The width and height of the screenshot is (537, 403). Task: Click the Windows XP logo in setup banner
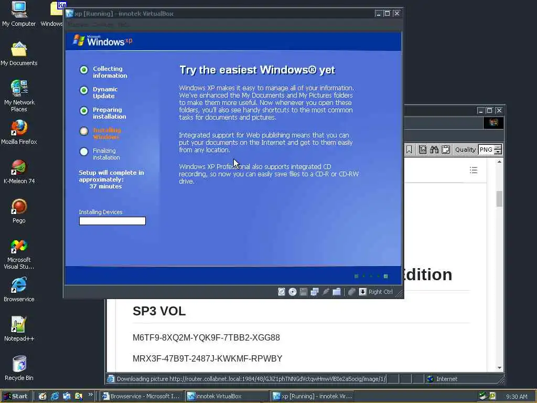pos(102,40)
